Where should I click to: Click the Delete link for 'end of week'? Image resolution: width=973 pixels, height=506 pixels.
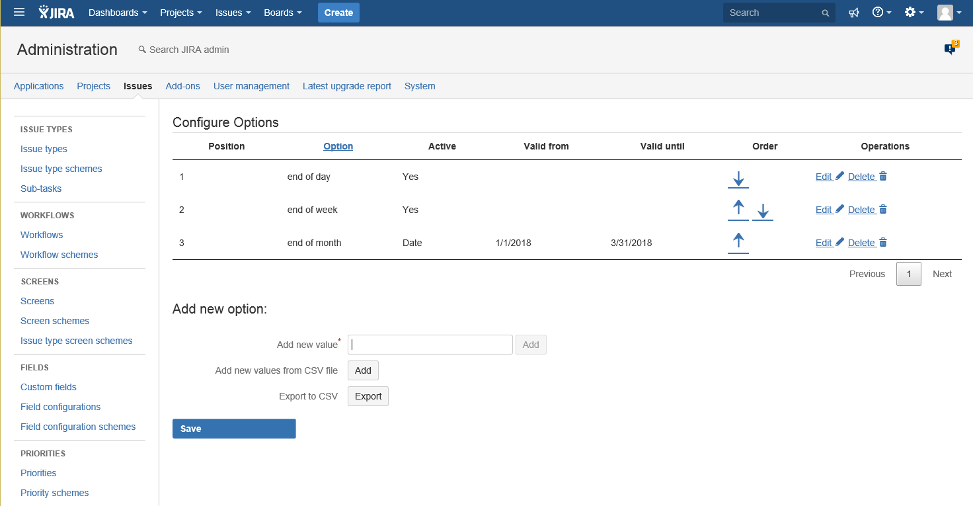click(x=861, y=210)
